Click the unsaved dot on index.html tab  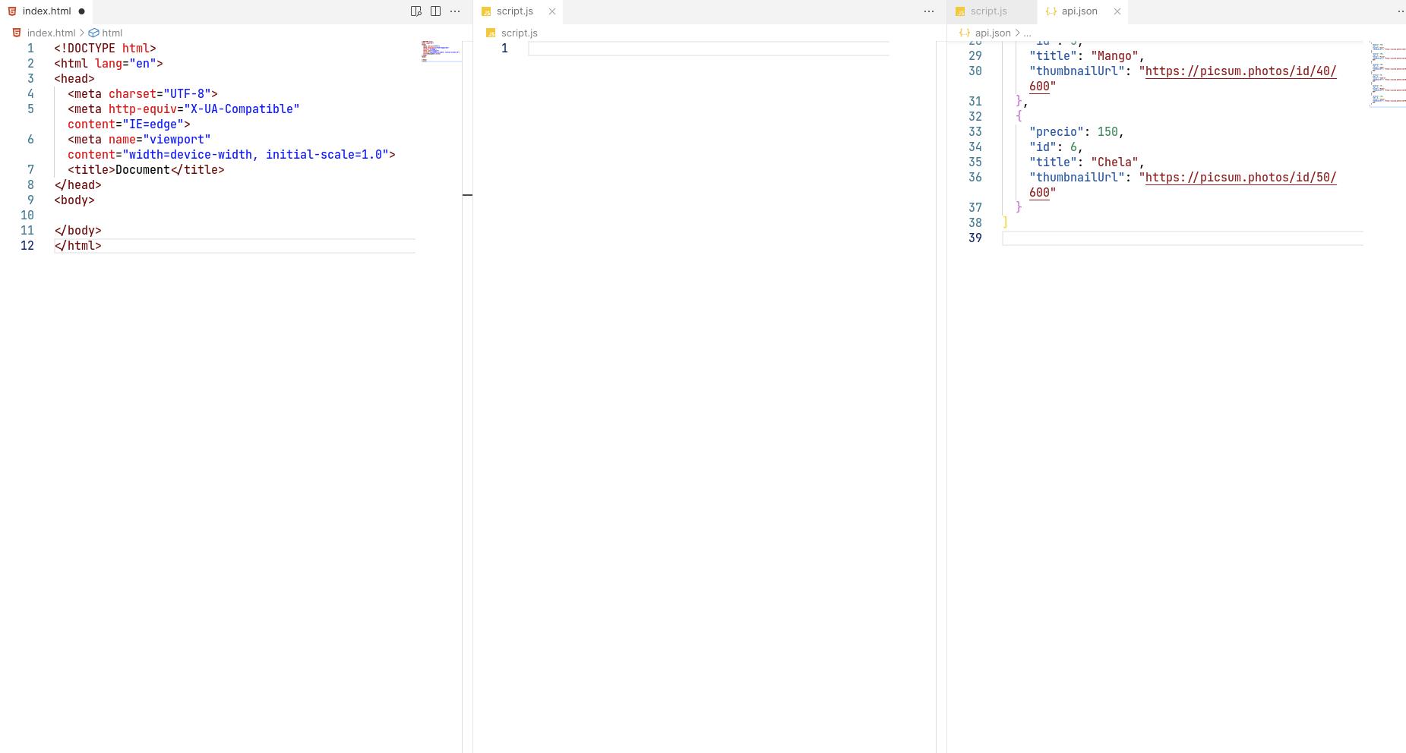(81, 11)
